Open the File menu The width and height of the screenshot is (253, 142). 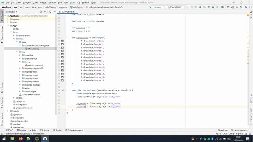[7, 2]
